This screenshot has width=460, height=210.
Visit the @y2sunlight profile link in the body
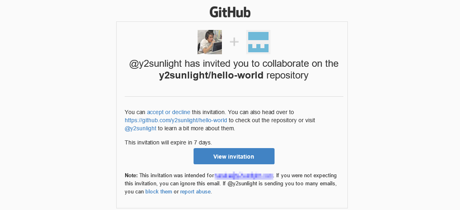tap(141, 128)
